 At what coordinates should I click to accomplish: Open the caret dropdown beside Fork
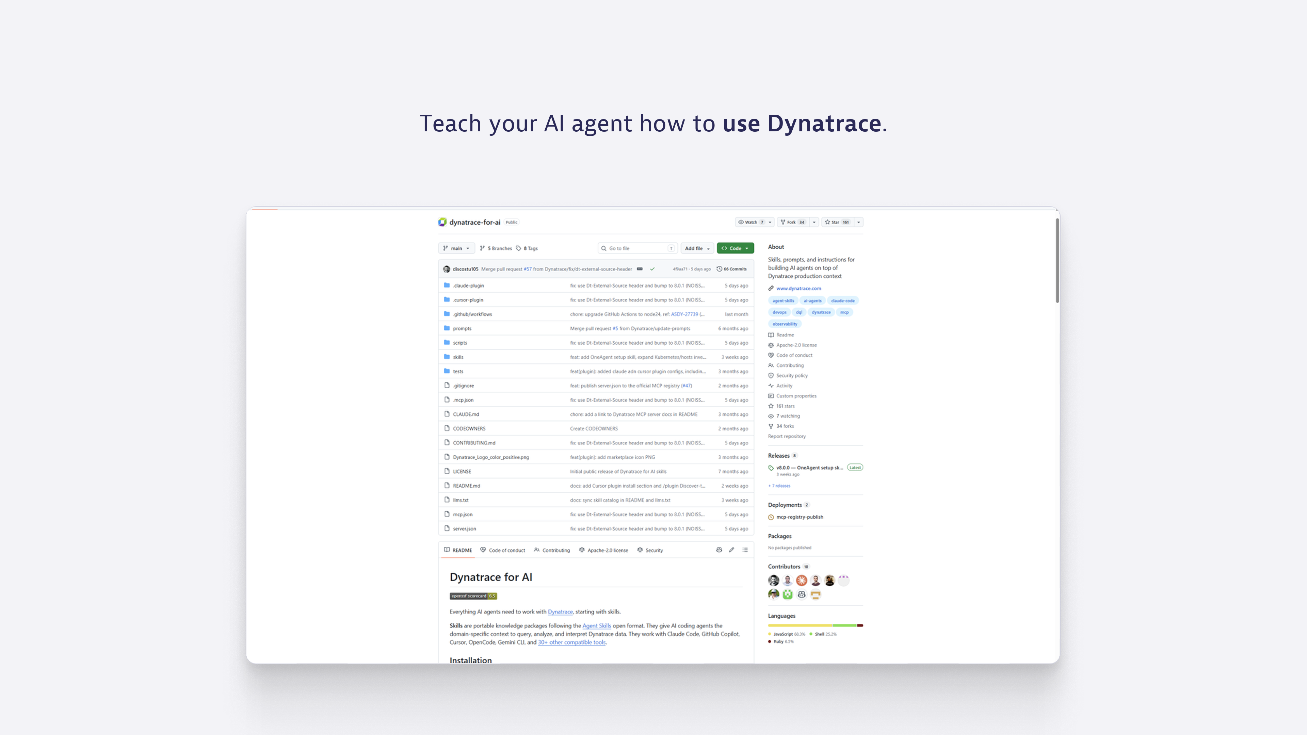814,222
